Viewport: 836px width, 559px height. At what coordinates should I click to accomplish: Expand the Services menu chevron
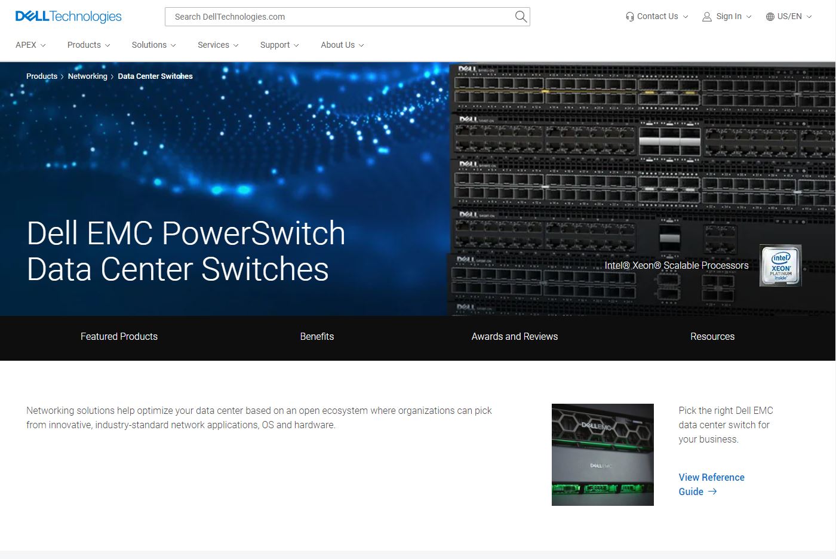click(236, 45)
